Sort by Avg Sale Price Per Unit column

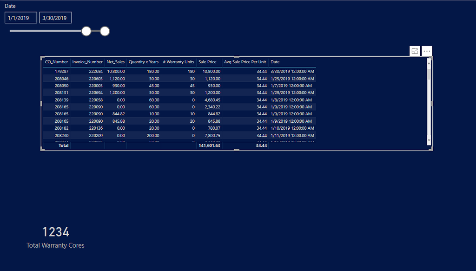click(245, 61)
